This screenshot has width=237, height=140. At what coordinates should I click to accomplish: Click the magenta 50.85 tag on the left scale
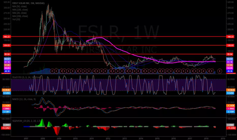pos(7,68)
